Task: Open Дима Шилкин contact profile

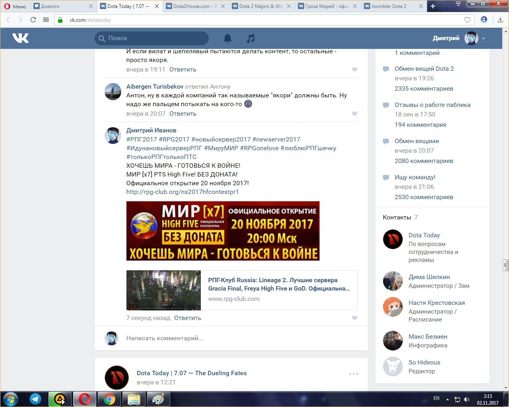Action: click(429, 277)
